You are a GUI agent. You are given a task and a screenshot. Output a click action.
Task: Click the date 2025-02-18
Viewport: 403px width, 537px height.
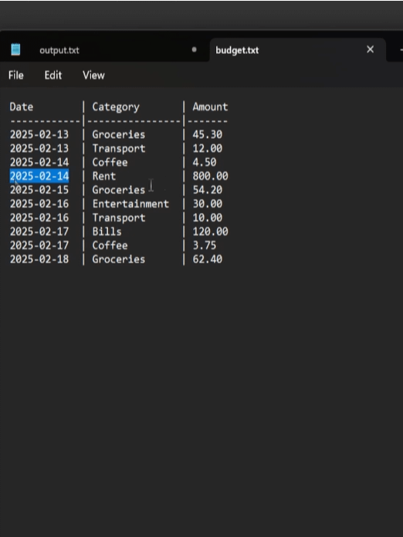pyautogui.click(x=39, y=259)
